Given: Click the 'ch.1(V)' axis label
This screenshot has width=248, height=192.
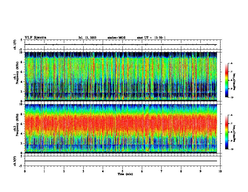Looking at the screenshot, I should (x=15, y=45).
